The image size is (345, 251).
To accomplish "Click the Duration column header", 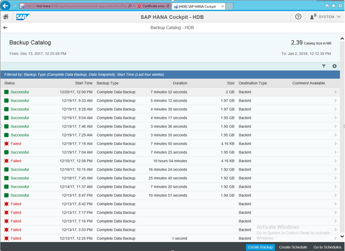I will pyautogui.click(x=180, y=83).
